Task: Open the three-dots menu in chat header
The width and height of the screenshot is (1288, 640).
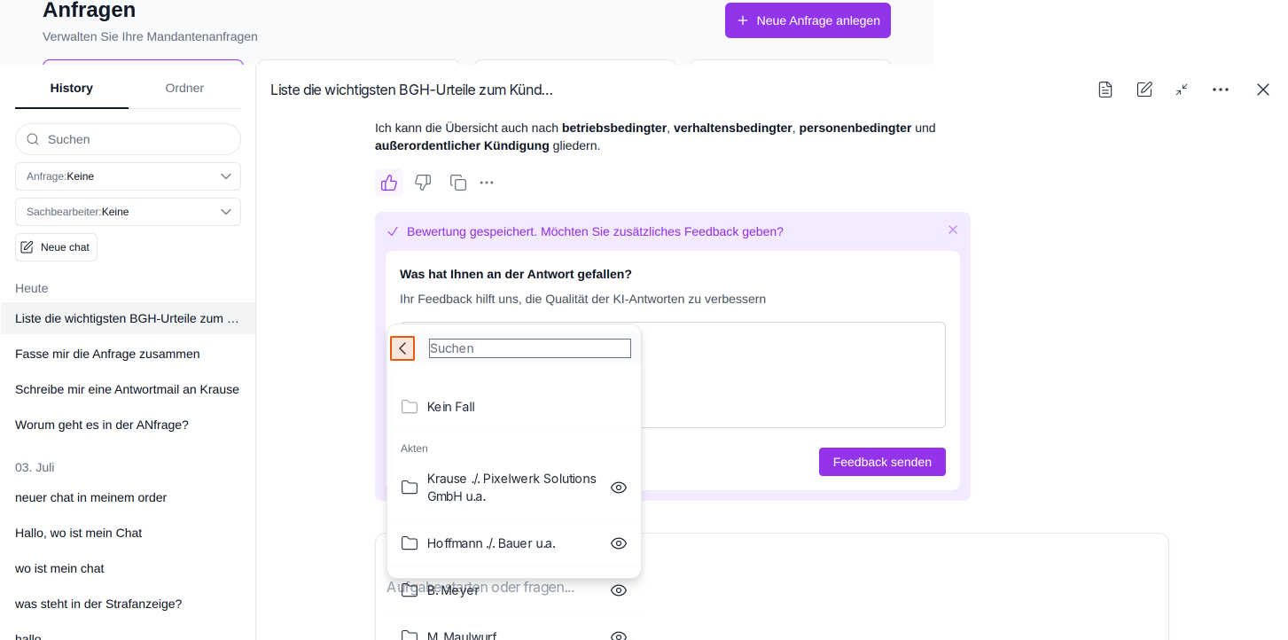Action: pos(1221,90)
